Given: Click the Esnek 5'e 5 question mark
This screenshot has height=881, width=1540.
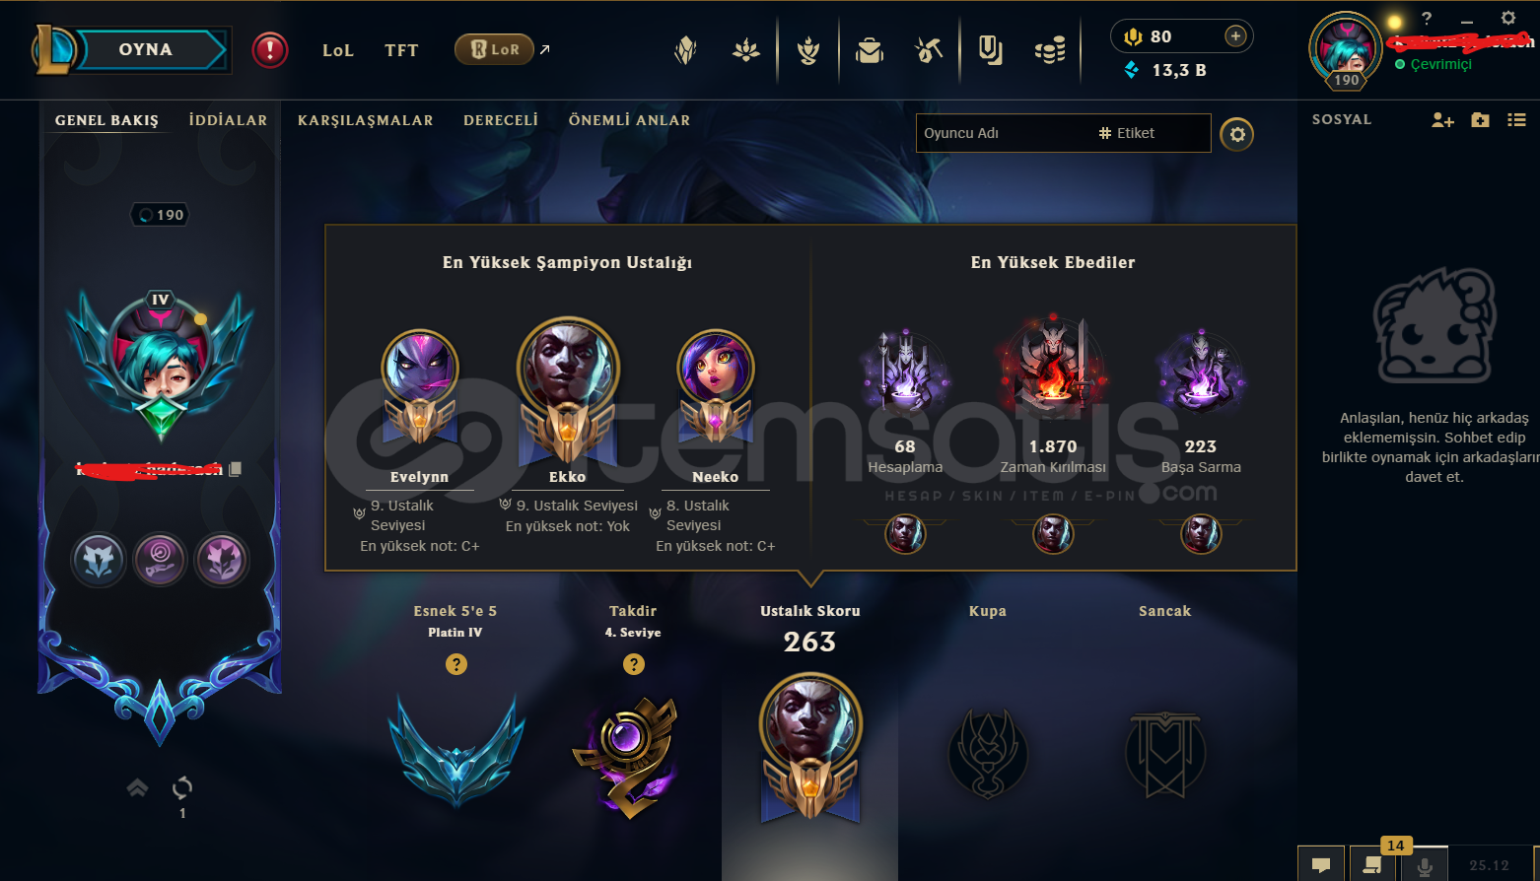Looking at the screenshot, I should (455, 664).
